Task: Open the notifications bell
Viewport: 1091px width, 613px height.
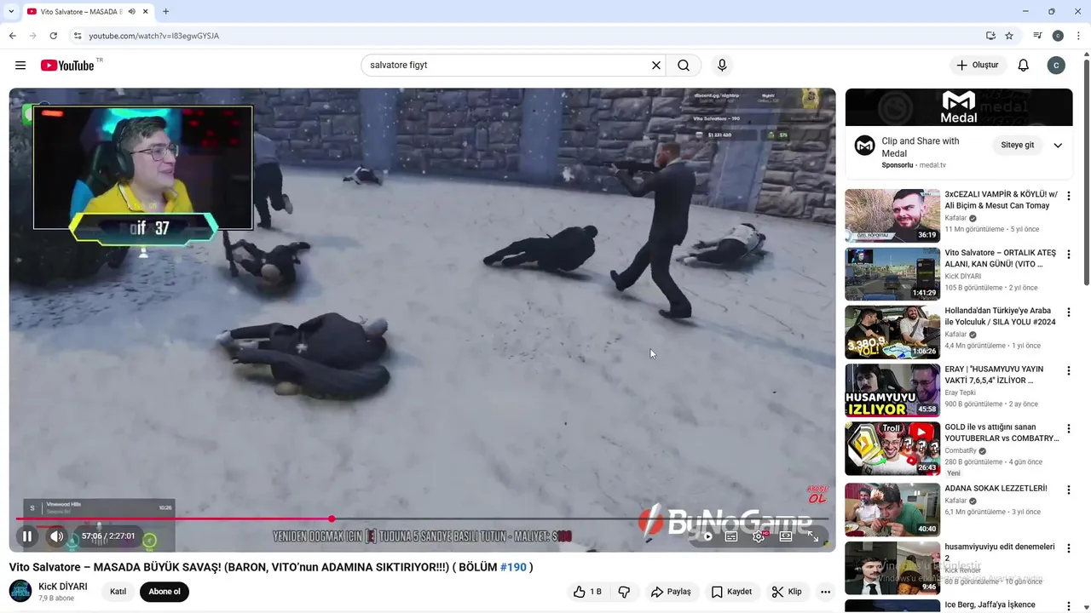Action: click(x=1024, y=66)
